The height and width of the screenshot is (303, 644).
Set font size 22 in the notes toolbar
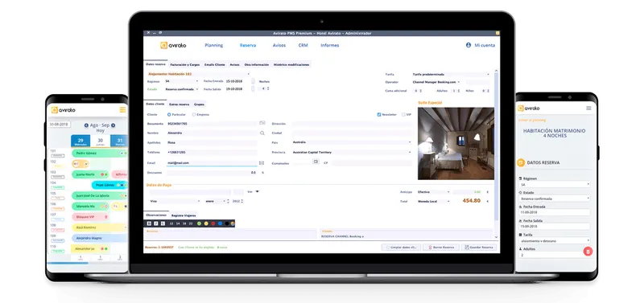(x=191, y=223)
